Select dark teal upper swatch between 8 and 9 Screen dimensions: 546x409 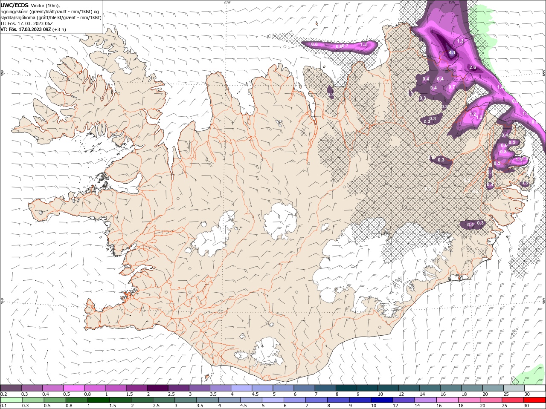point(346,388)
